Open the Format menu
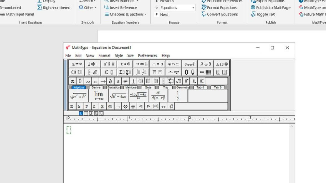 [x=104, y=56]
